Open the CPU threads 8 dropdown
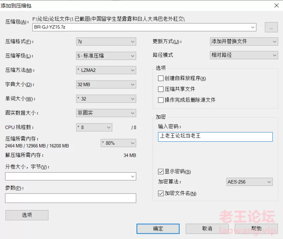 pos(94,127)
